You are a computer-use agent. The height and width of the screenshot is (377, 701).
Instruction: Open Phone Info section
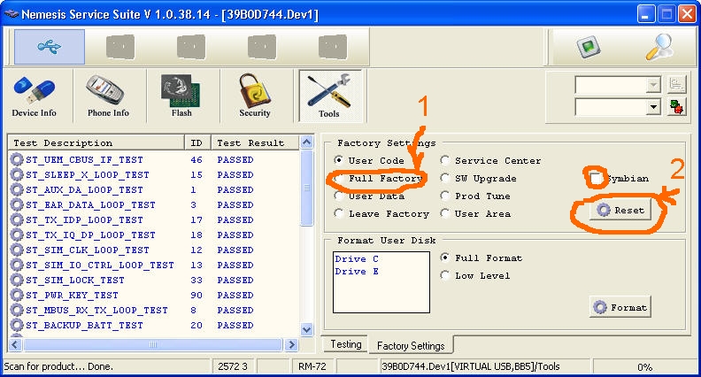coord(108,96)
